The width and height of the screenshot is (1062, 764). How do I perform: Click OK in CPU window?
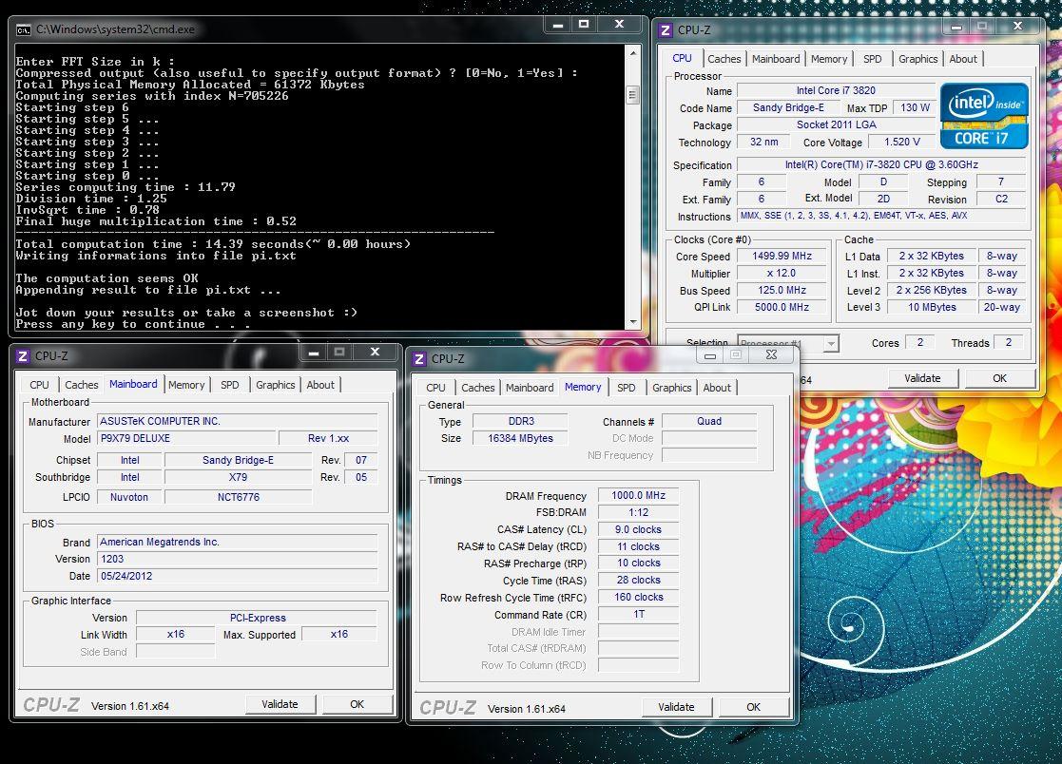999,378
